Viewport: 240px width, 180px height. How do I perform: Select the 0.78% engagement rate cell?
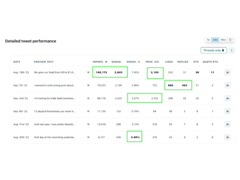click(135, 111)
